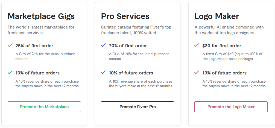Click the Promote the Logo Maker button
The image size is (275, 128).
(x=231, y=107)
